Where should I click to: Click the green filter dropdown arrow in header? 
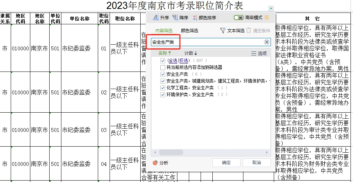pyautogui.click(x=271, y=8)
